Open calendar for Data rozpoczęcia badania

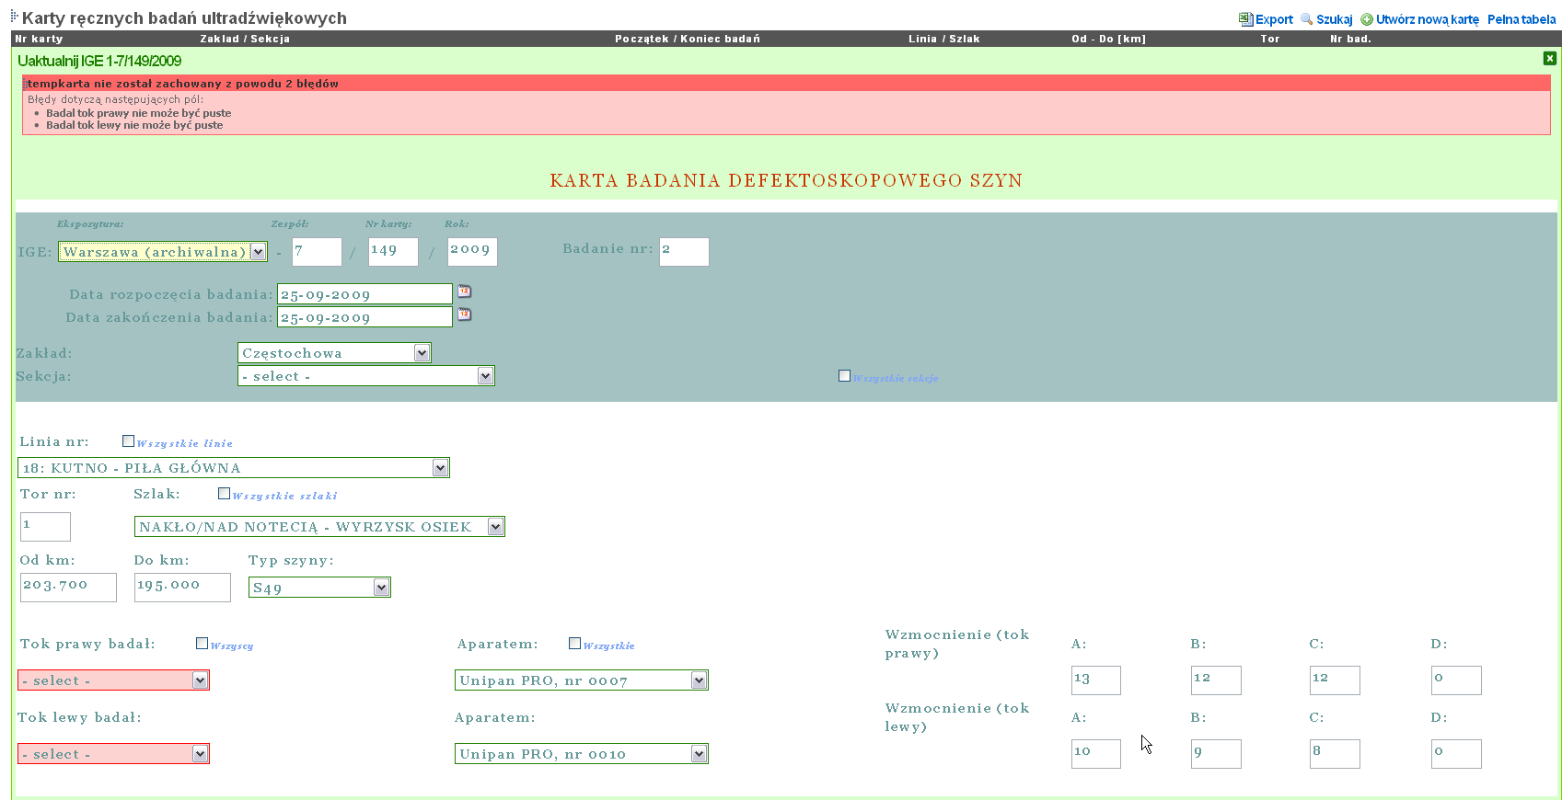(465, 291)
